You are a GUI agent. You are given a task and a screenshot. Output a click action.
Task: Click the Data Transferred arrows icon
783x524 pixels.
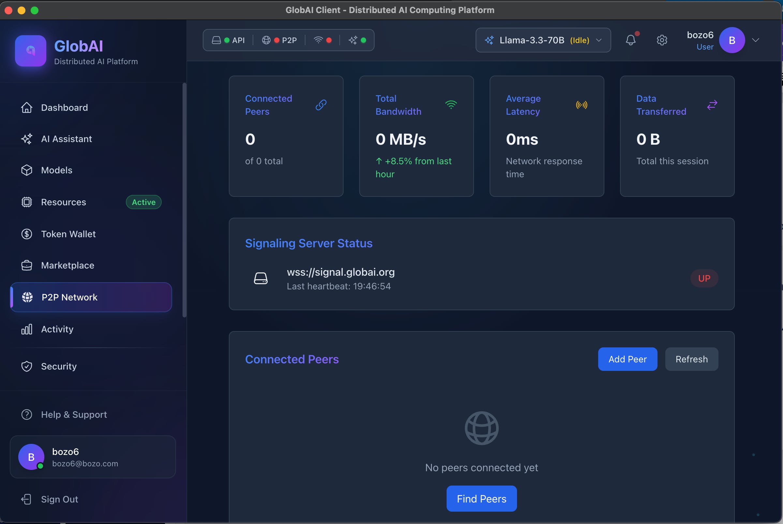coord(712,105)
